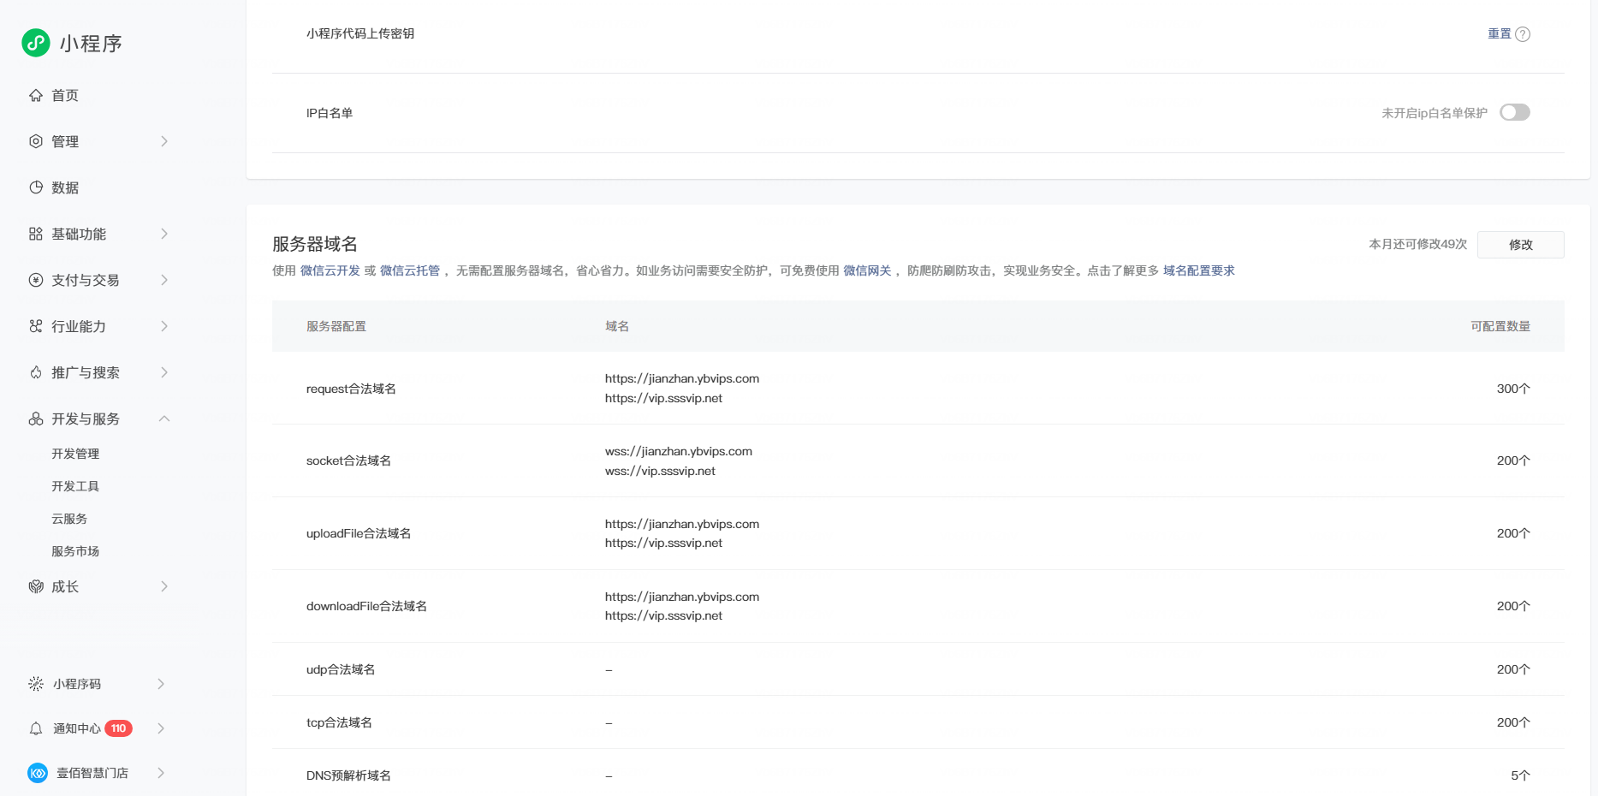Click the 小程序代码上传密钥 label
This screenshot has height=796, width=1598.
360,33
